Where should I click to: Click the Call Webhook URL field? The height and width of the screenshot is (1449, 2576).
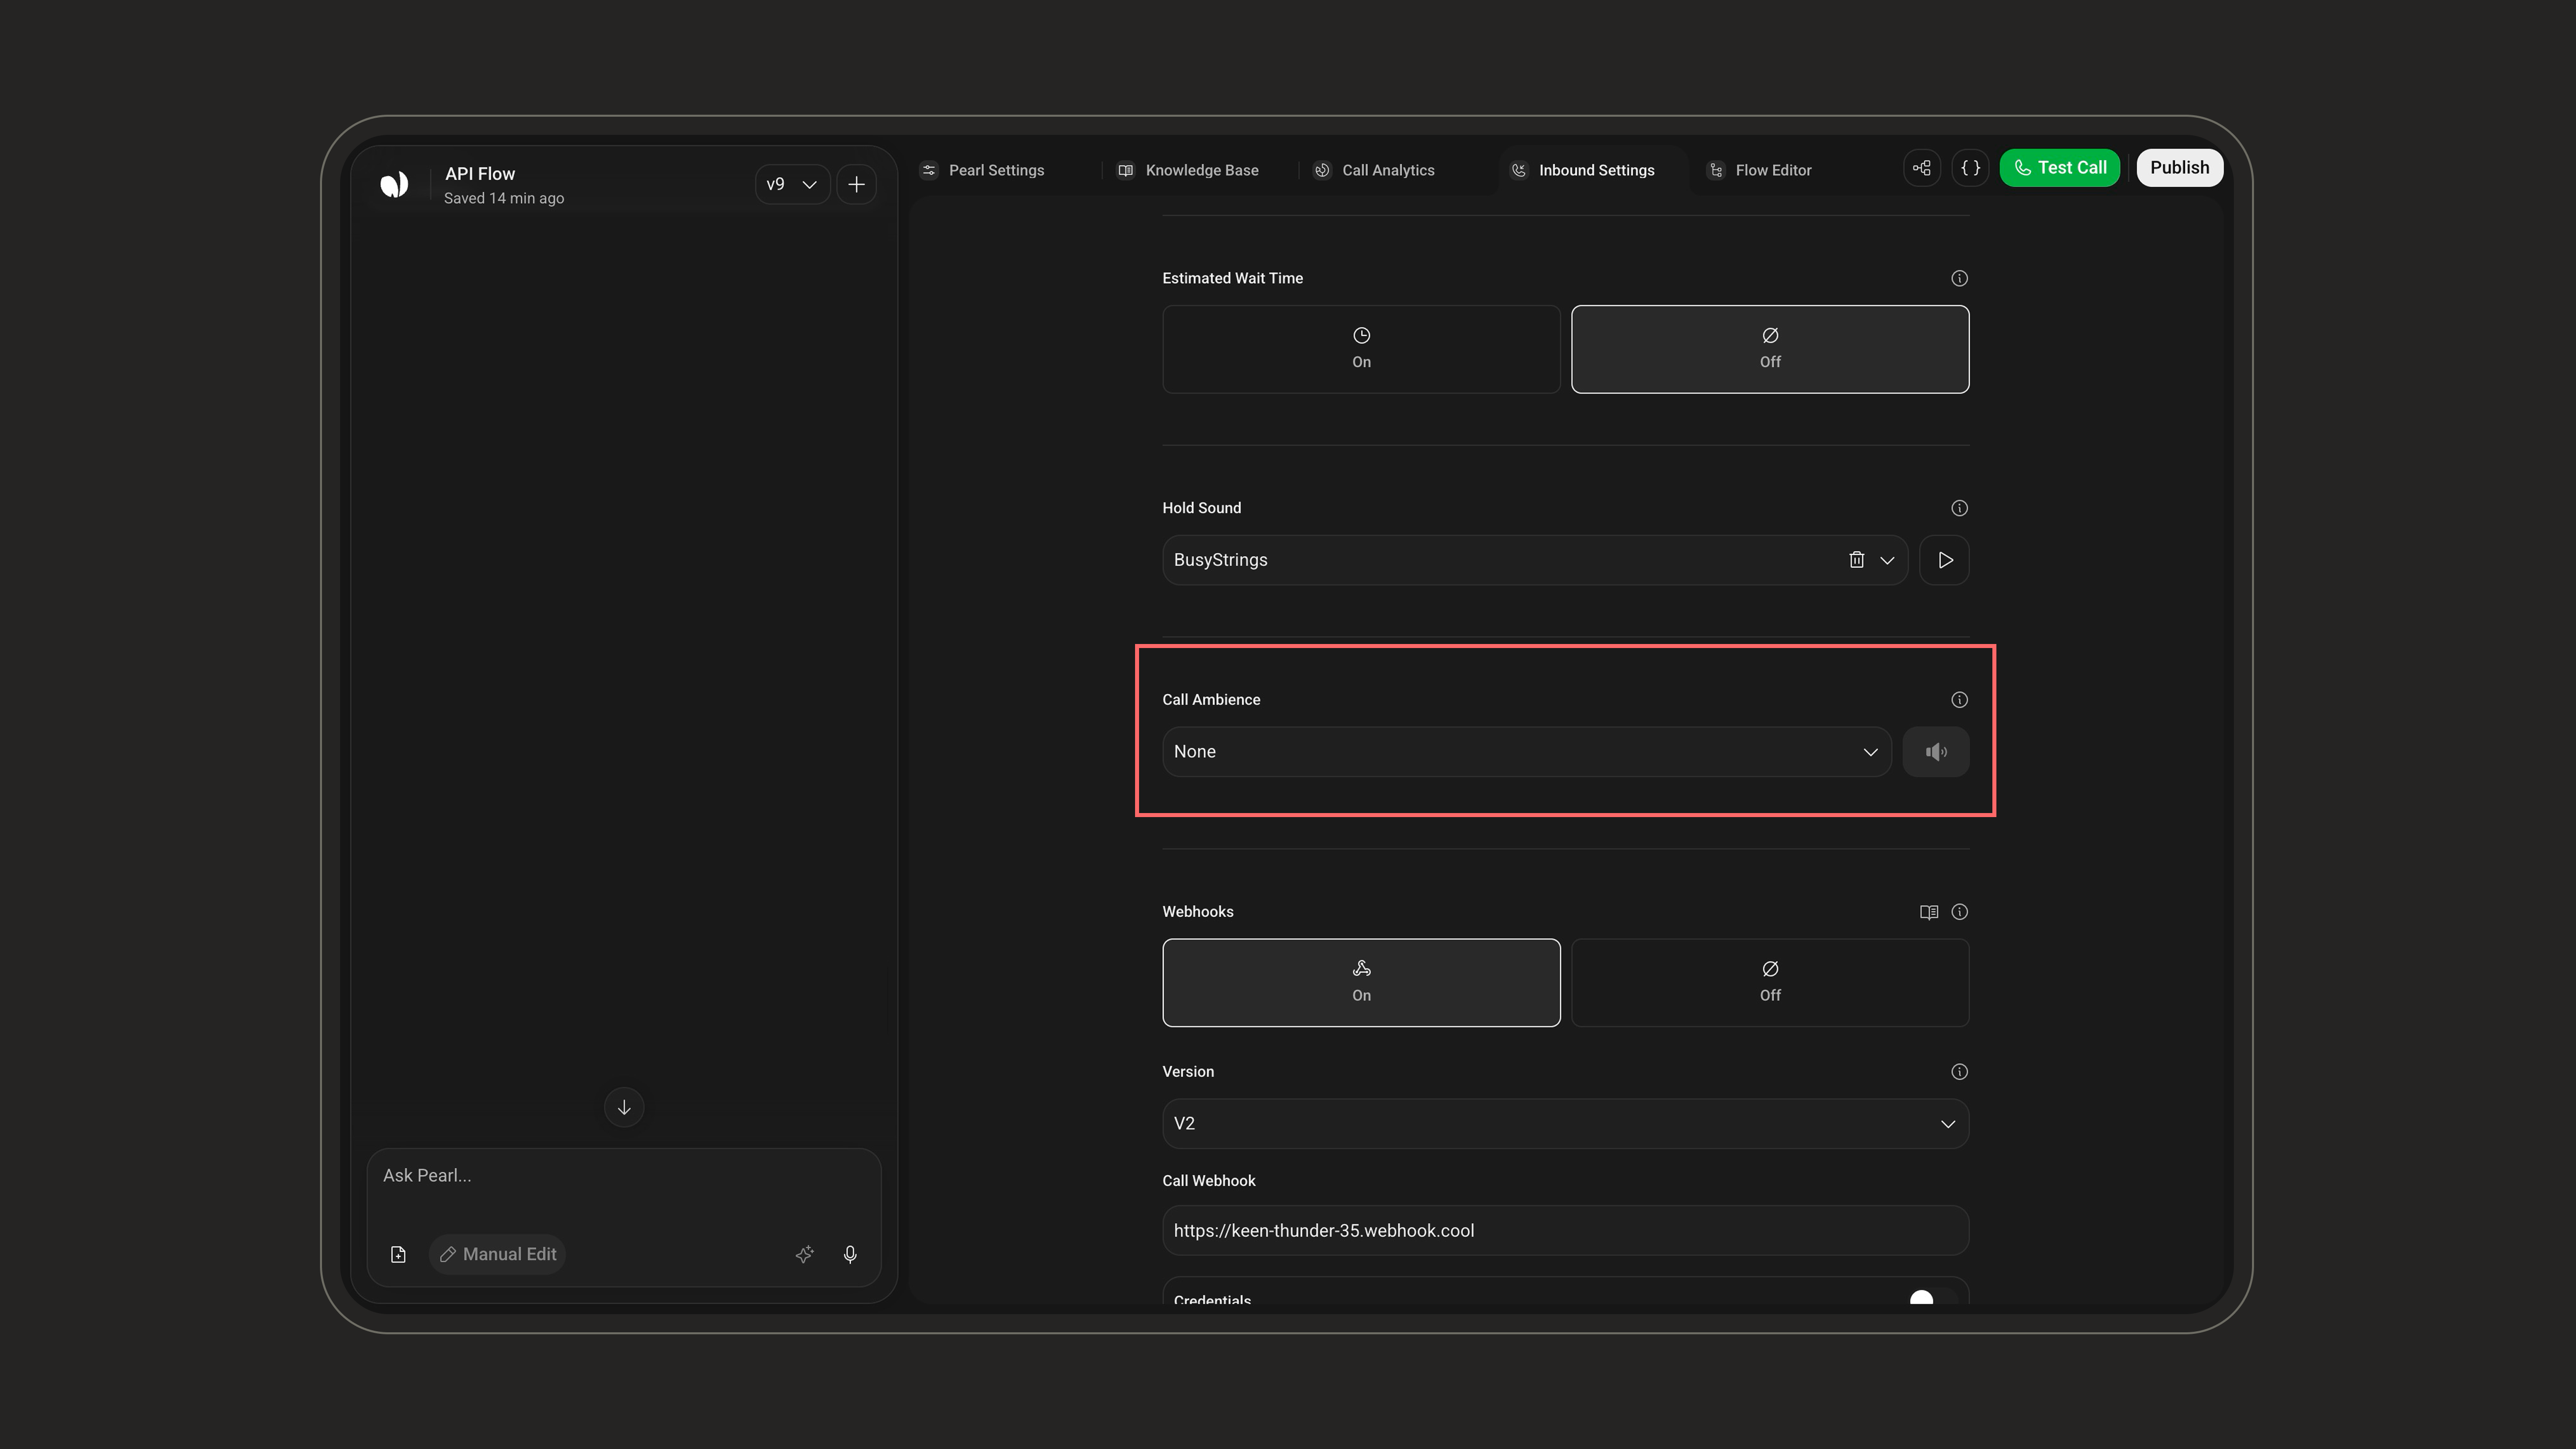coord(1565,1231)
